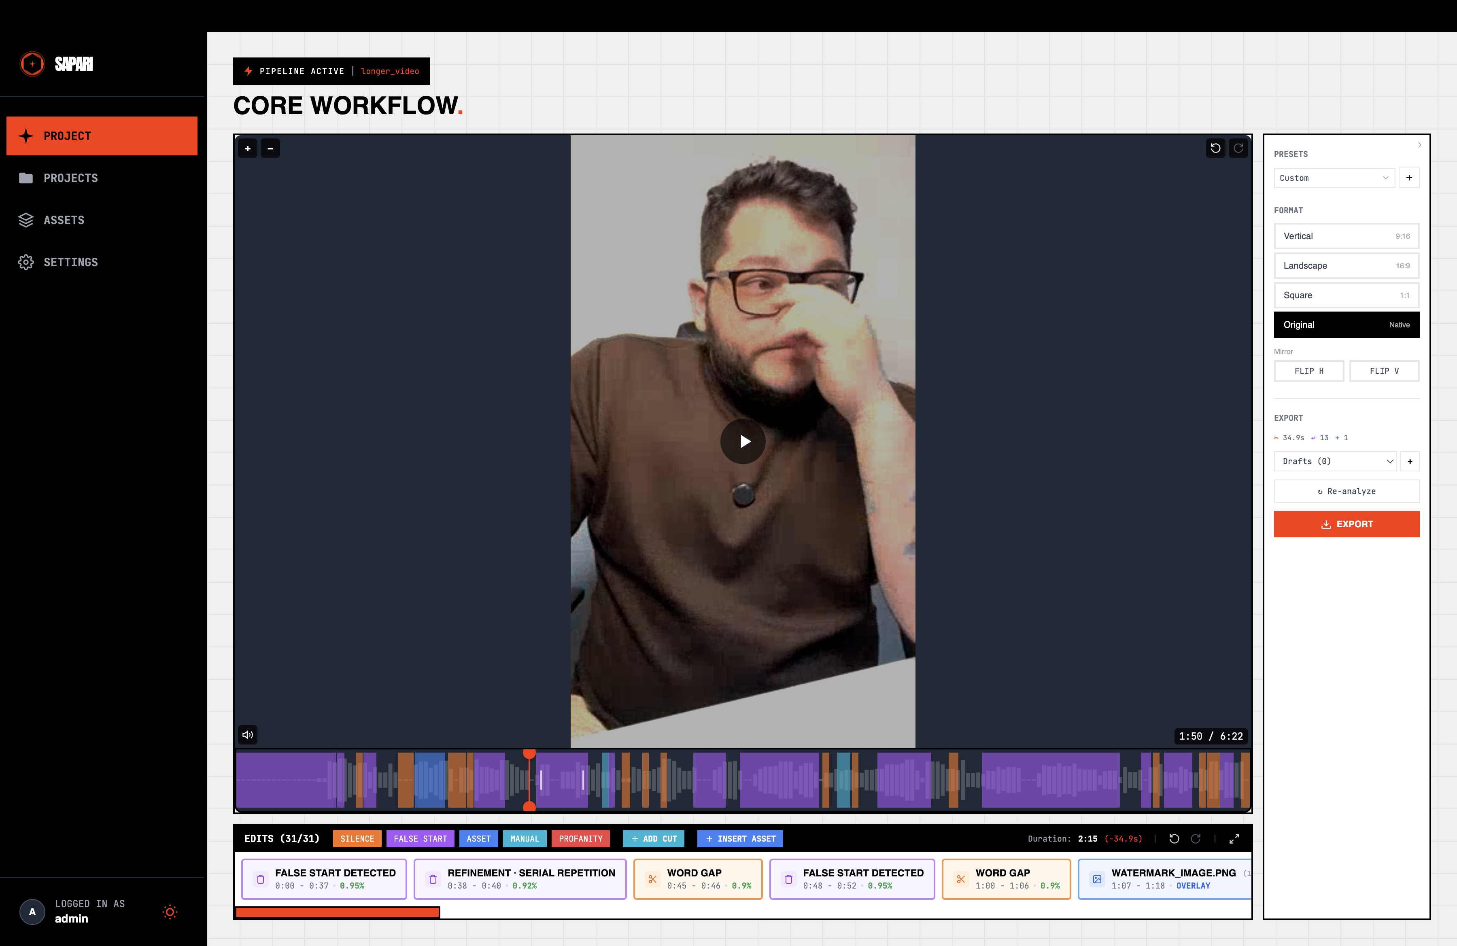The height and width of the screenshot is (946, 1457).
Task: Trigger Re-analyze of the video
Action: pos(1347,491)
